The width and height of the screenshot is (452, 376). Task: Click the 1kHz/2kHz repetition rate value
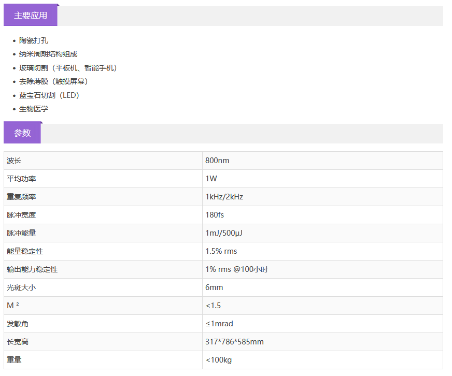coord(224,197)
